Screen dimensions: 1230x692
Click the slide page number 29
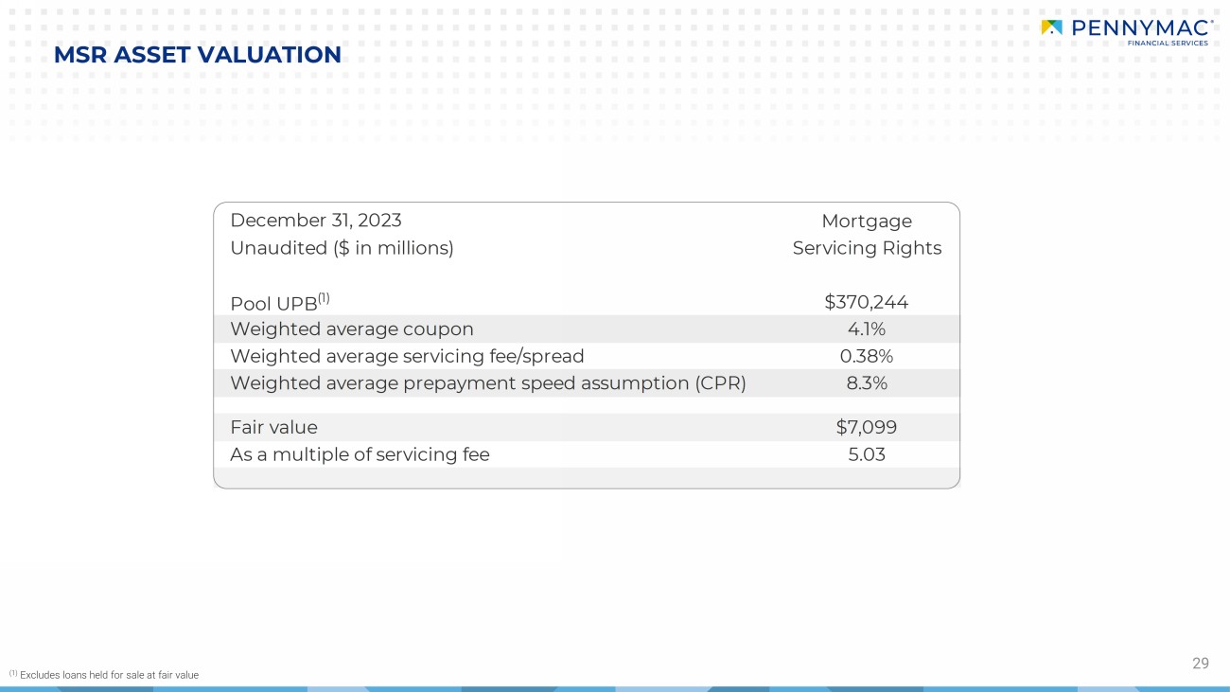(x=1200, y=664)
